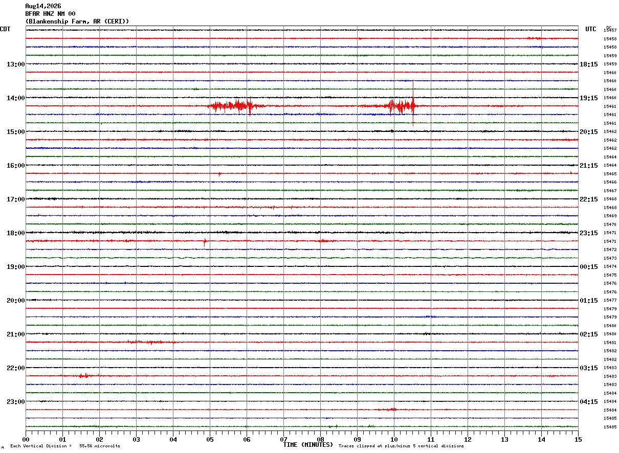This screenshot has width=619, height=453.
Task: Select the 19:15 UTC time label
Action: 589,98
